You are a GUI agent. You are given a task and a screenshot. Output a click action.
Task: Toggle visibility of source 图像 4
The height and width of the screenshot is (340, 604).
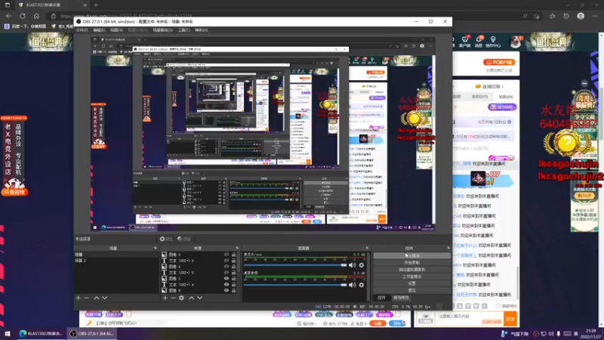[226, 267]
